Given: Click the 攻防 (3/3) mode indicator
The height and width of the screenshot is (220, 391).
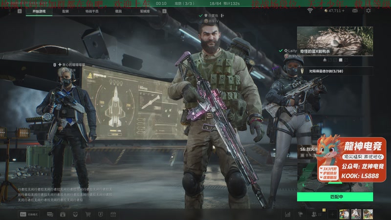Looking at the screenshot, I should click(x=184, y=3).
